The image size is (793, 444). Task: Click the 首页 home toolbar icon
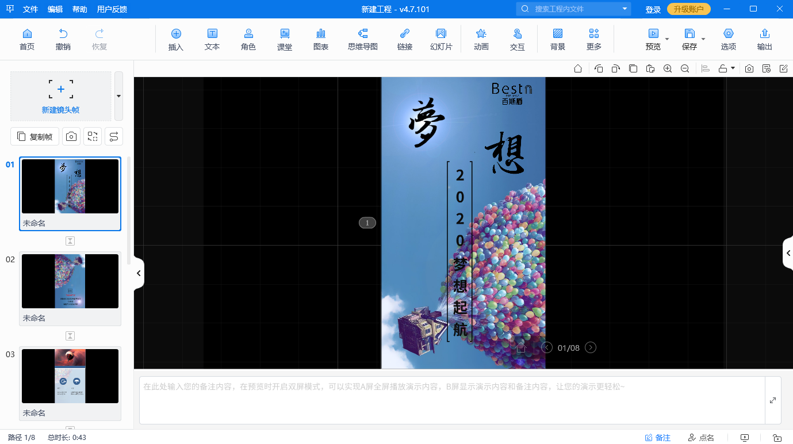(27, 39)
